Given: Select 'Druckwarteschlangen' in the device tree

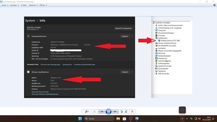Looking at the screenshot, I should coord(166,33).
